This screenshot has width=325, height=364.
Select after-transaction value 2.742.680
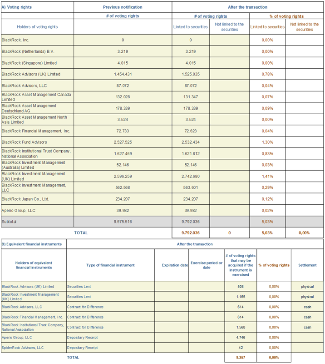[191, 176]
